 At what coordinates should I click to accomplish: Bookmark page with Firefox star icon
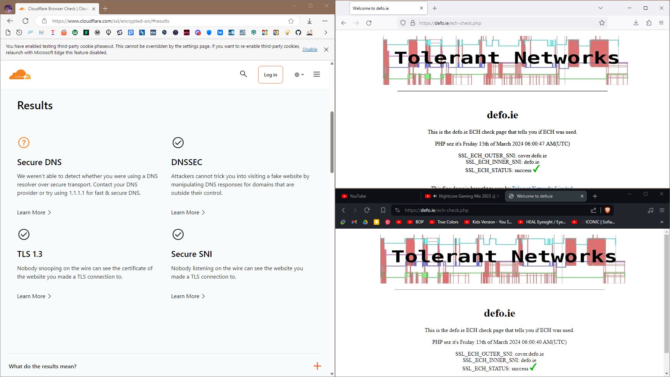pyautogui.click(x=602, y=23)
